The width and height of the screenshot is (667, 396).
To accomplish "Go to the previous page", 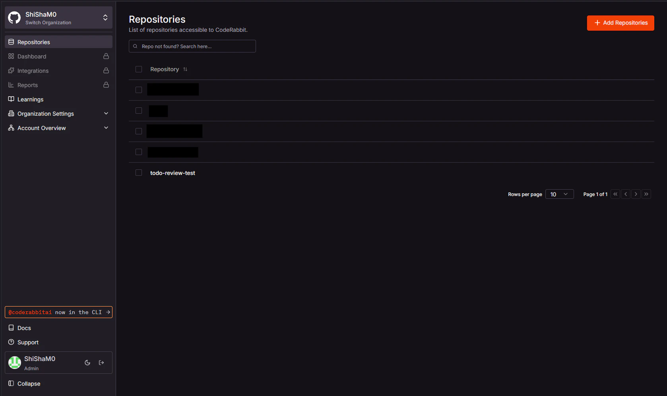I will tap(626, 194).
